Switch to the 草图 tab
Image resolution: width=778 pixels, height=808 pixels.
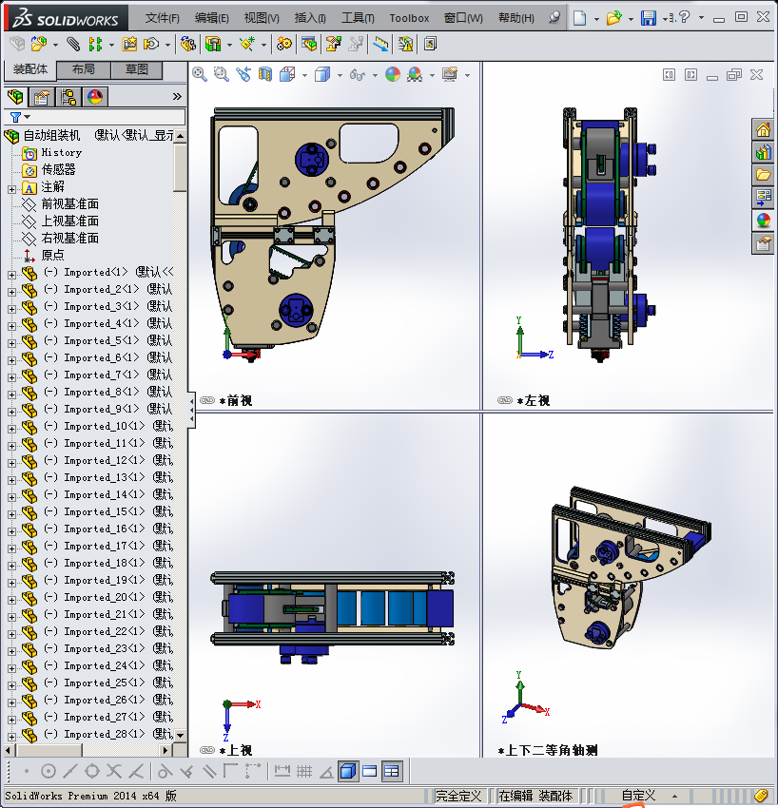click(137, 69)
